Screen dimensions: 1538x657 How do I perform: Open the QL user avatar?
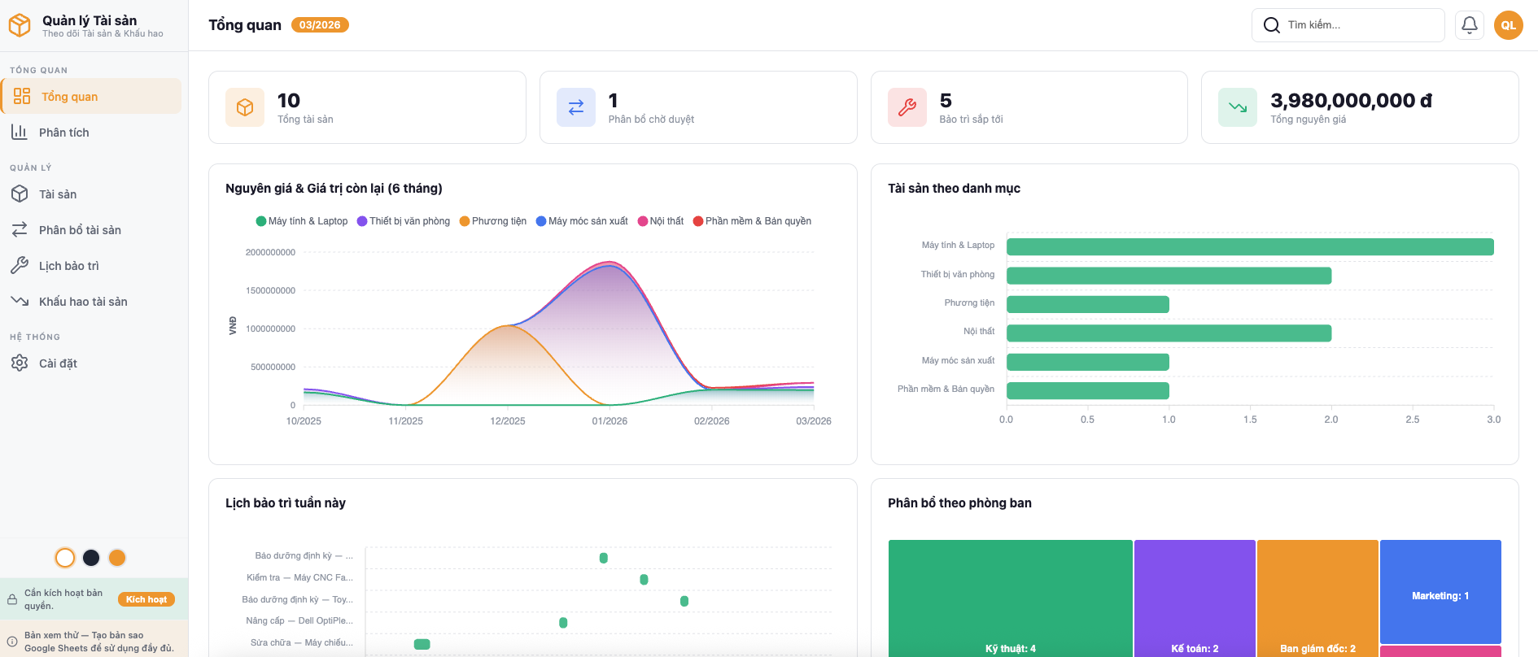click(1508, 25)
